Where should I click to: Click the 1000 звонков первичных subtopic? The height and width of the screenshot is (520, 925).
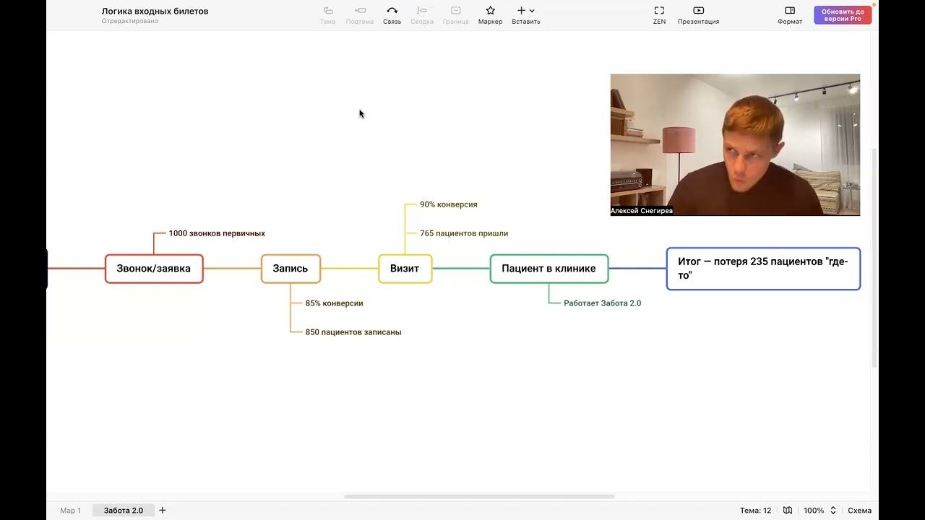[217, 233]
